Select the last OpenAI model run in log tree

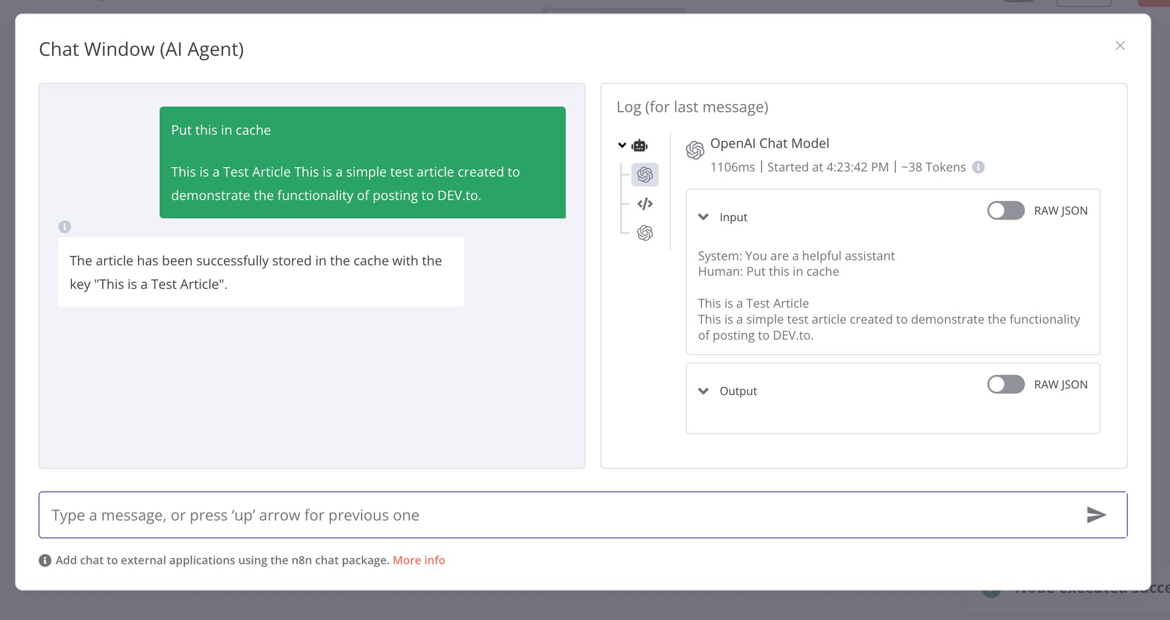(x=645, y=233)
